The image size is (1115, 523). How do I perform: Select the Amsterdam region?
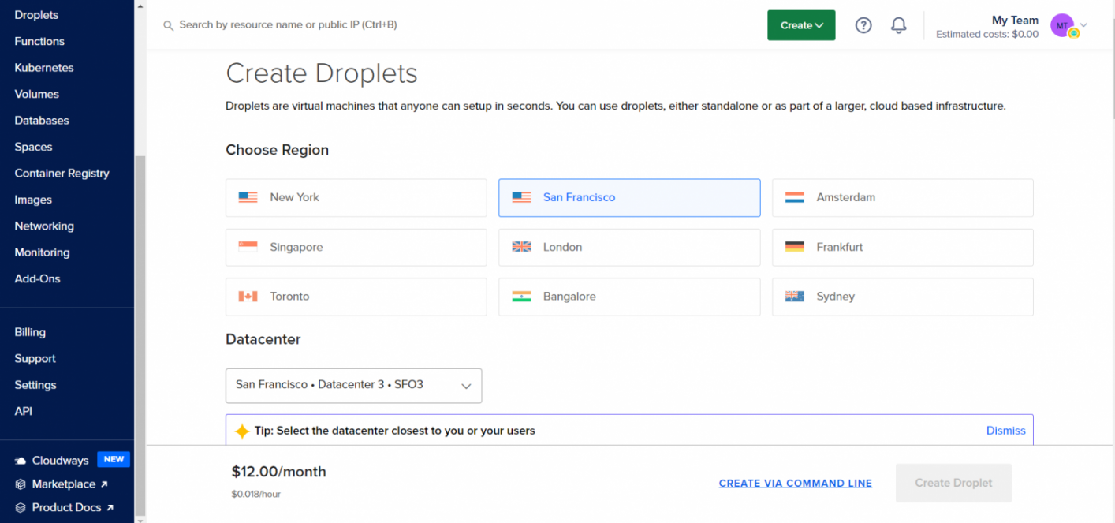tap(902, 197)
